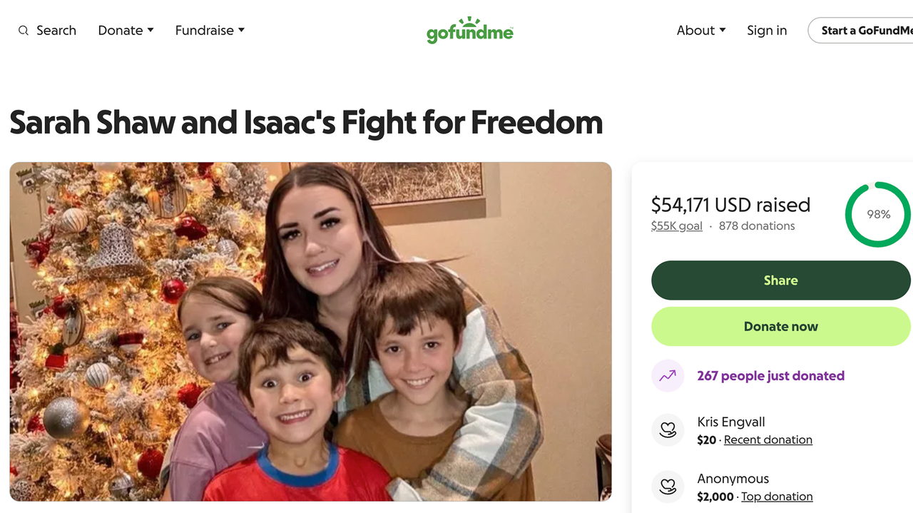Click the 267 people just donated text
This screenshot has width=913, height=513.
tap(770, 376)
